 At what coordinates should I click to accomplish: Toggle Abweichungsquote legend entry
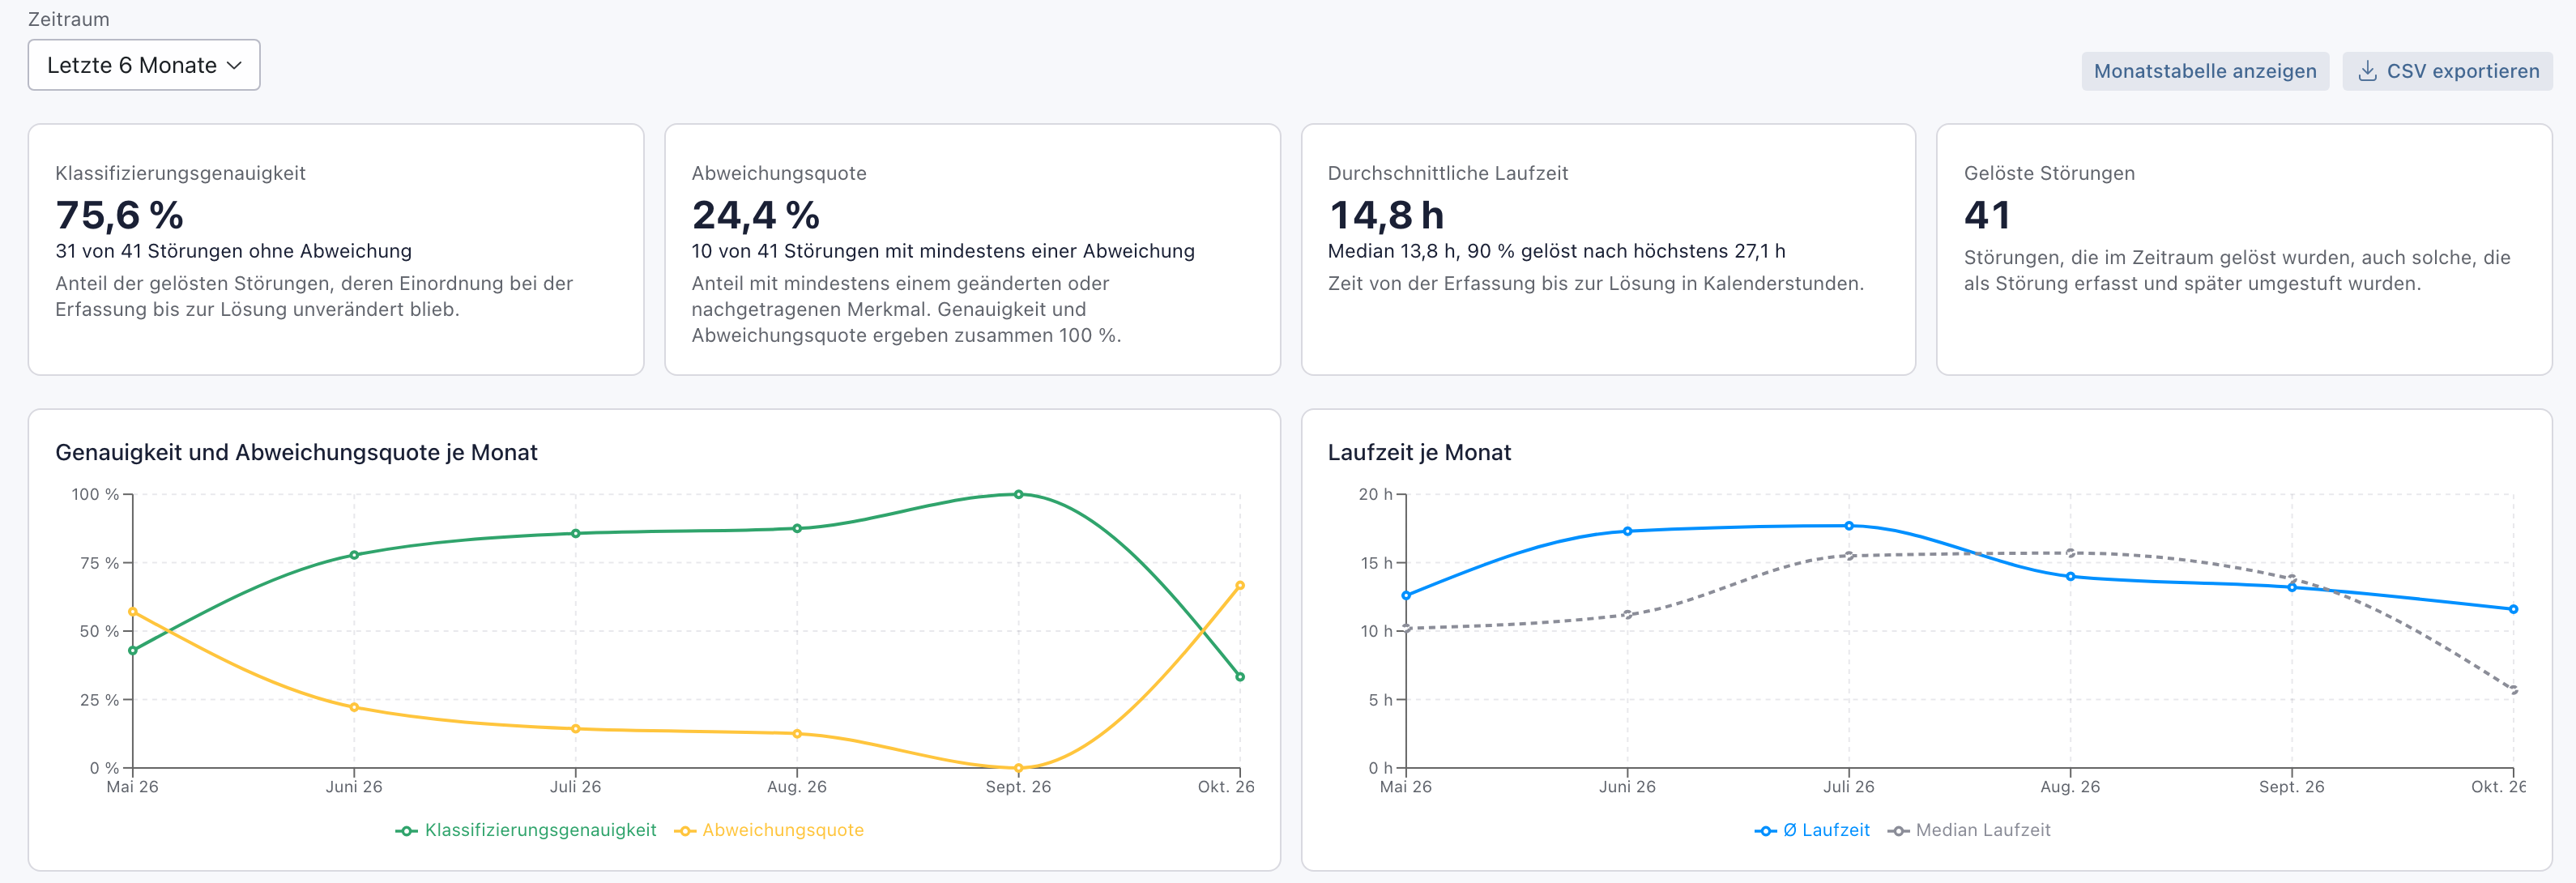click(x=769, y=830)
